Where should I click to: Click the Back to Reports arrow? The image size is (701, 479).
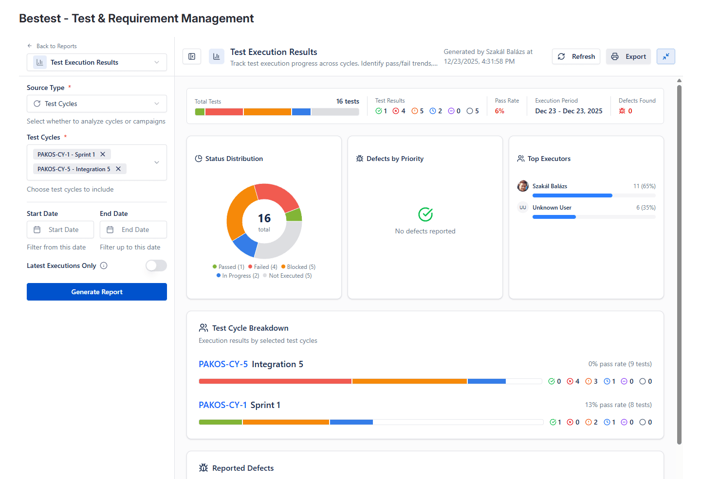(x=30, y=46)
